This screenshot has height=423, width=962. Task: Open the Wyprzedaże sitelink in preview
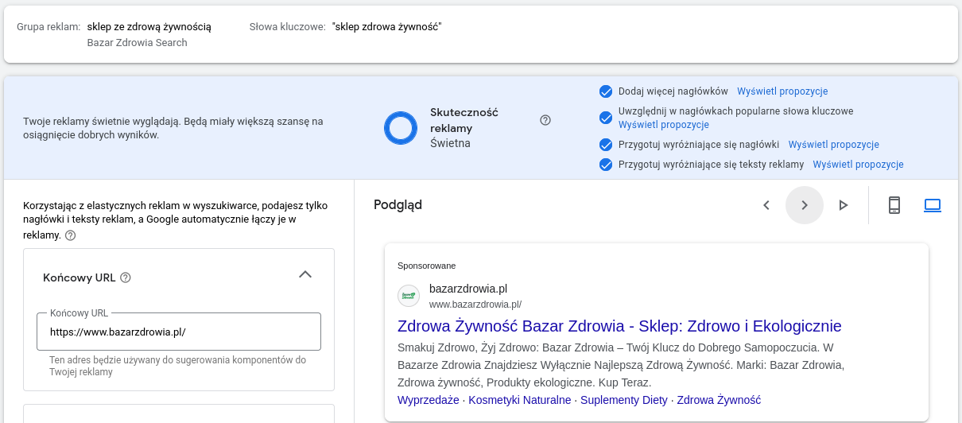(x=428, y=400)
